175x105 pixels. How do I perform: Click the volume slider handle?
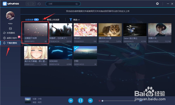click(102, 101)
